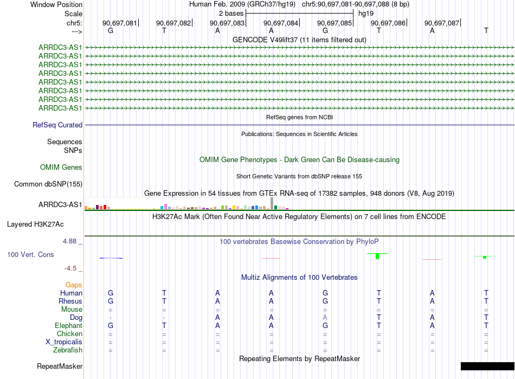Open GENCODE V49lift37 track title
The image size is (515, 379).
click(300, 40)
